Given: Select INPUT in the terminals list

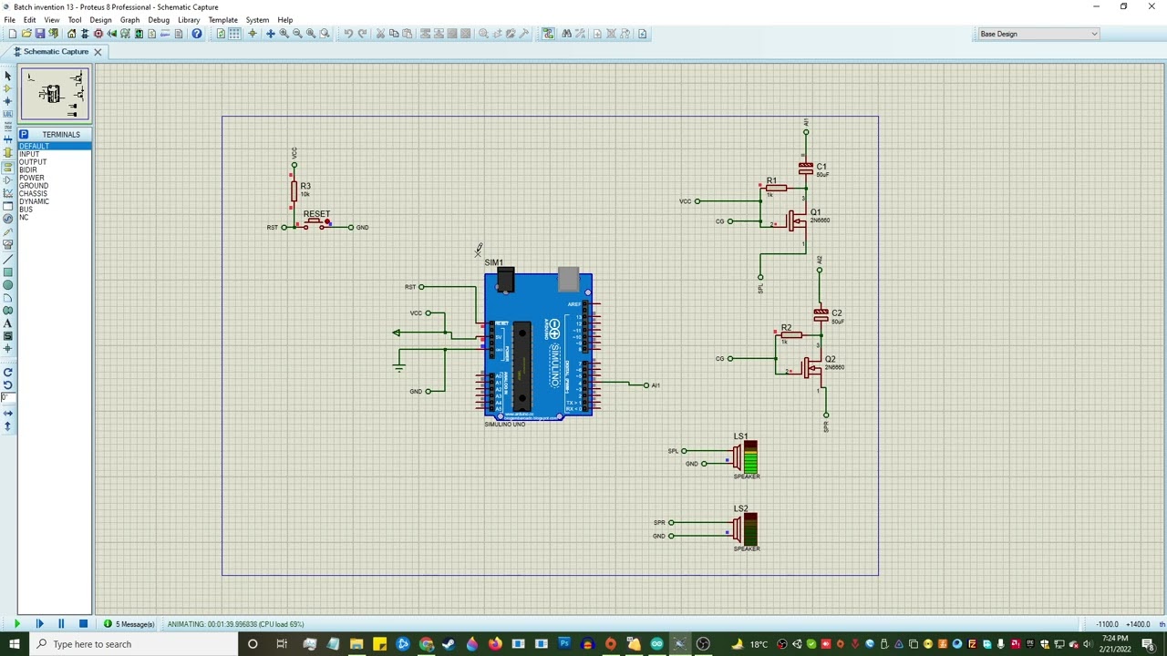Looking at the screenshot, I should tap(29, 154).
